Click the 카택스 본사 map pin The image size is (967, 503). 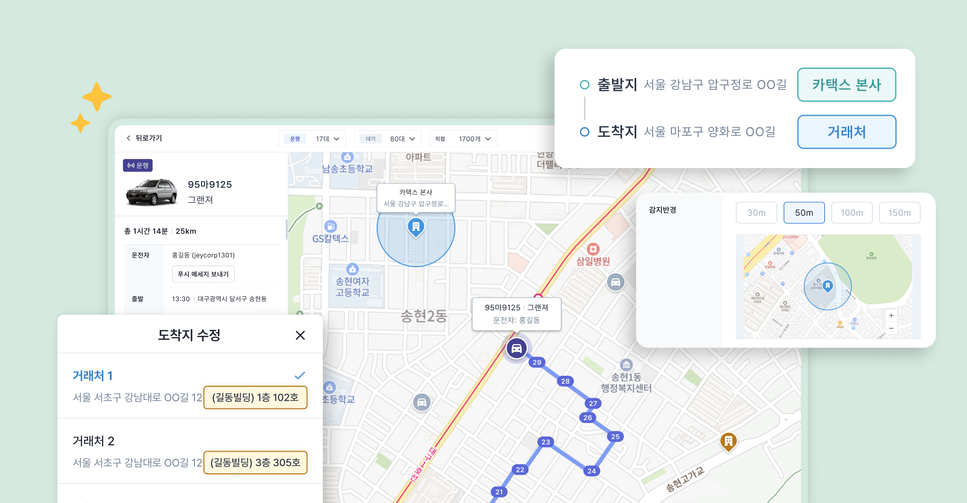click(x=416, y=227)
